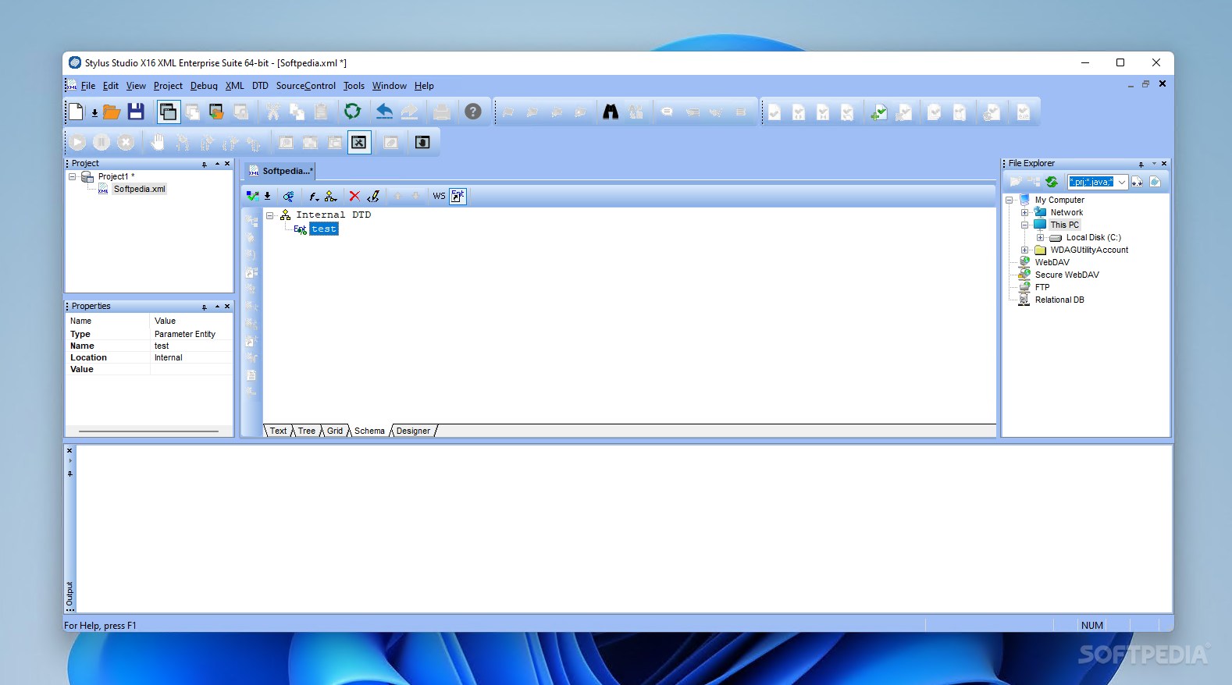Open the function 'f' dropdown in schema toolbar
This screenshot has width=1232, height=685.
(x=314, y=196)
